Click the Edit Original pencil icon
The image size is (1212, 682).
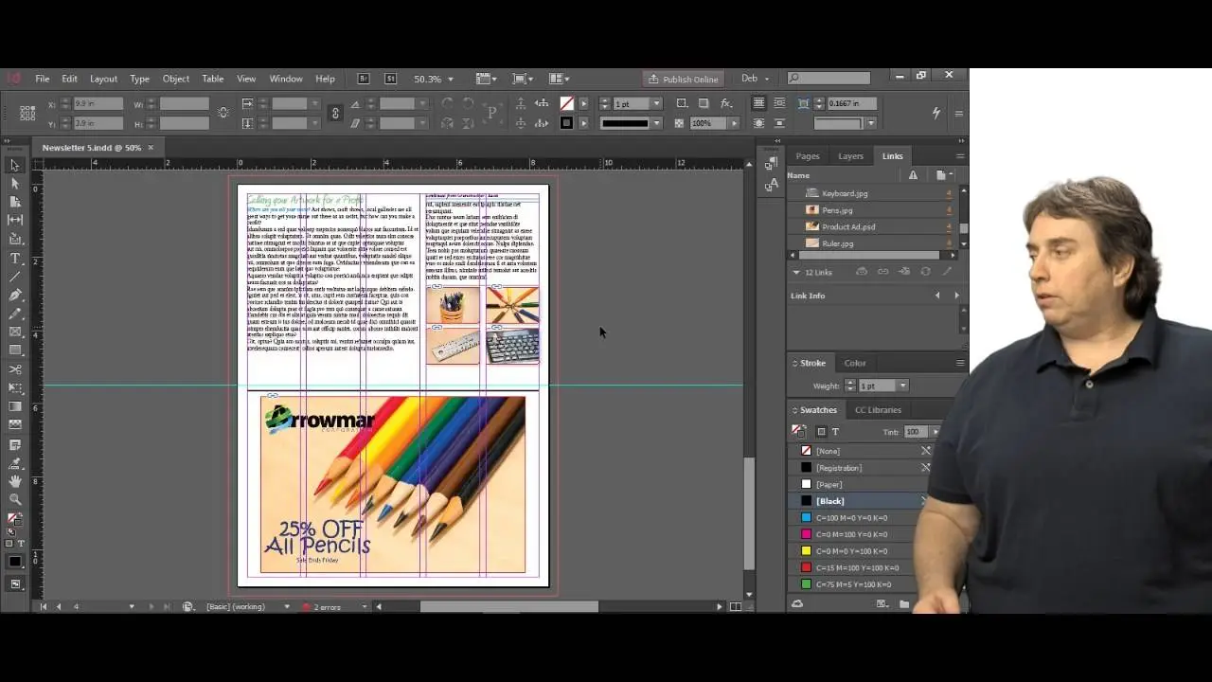(x=946, y=272)
